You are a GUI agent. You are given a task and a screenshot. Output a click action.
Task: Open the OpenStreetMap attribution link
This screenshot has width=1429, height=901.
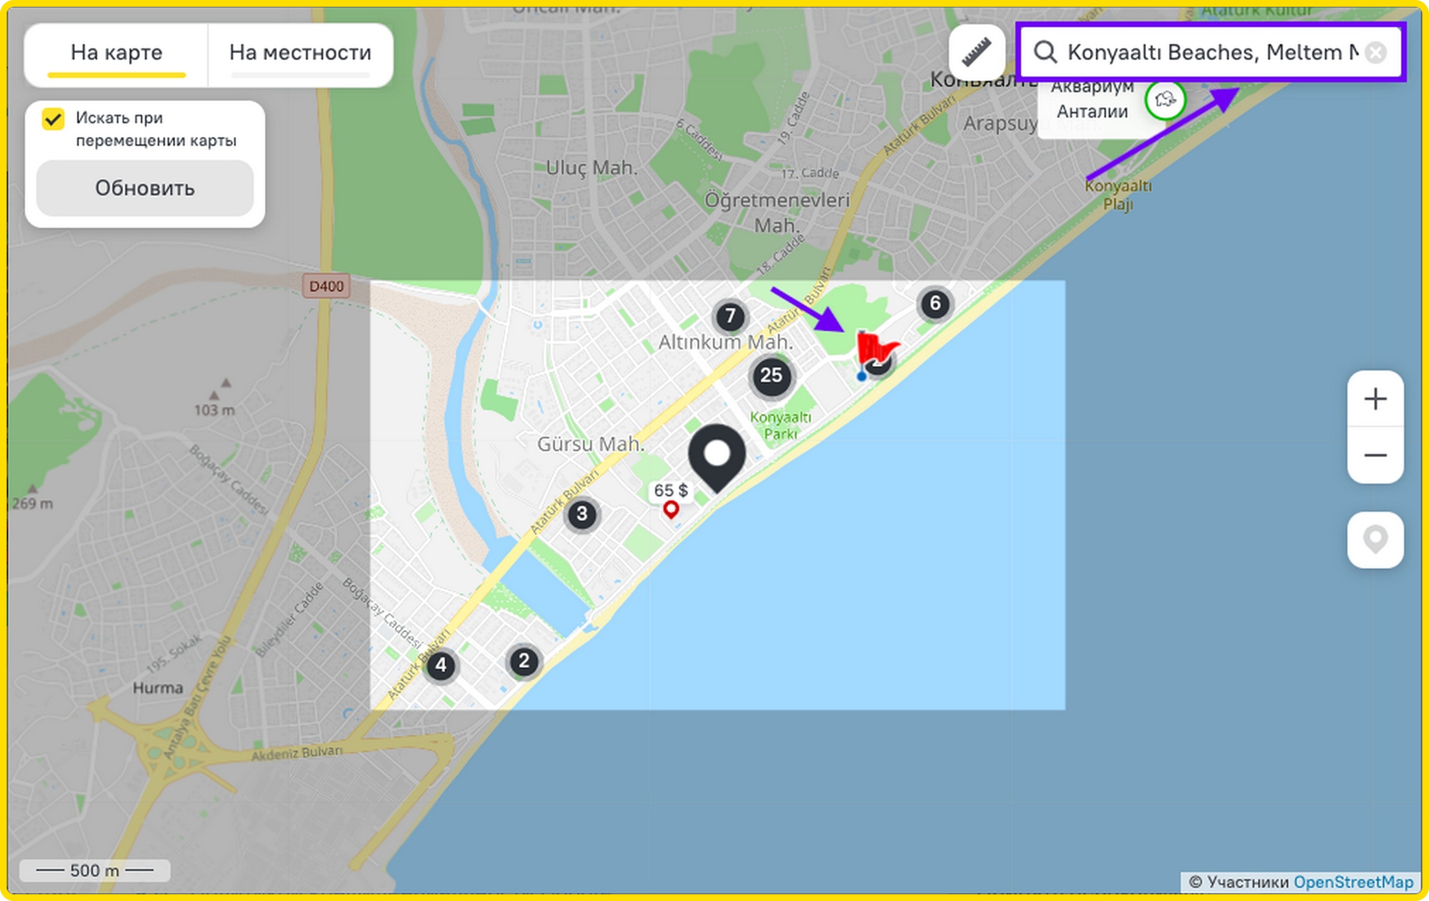pyautogui.click(x=1353, y=882)
